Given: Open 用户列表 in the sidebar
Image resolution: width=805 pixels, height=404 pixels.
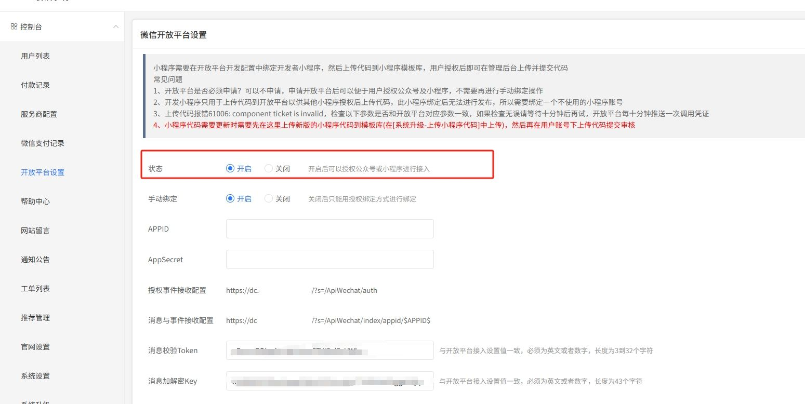Looking at the screenshot, I should [x=35, y=56].
